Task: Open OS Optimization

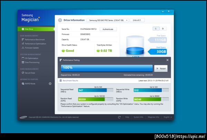Action: pos(31,58)
